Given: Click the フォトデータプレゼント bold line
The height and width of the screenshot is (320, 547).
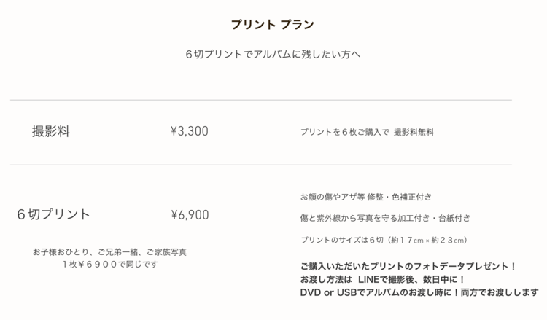Looking at the screenshot, I should pyautogui.click(x=408, y=266).
